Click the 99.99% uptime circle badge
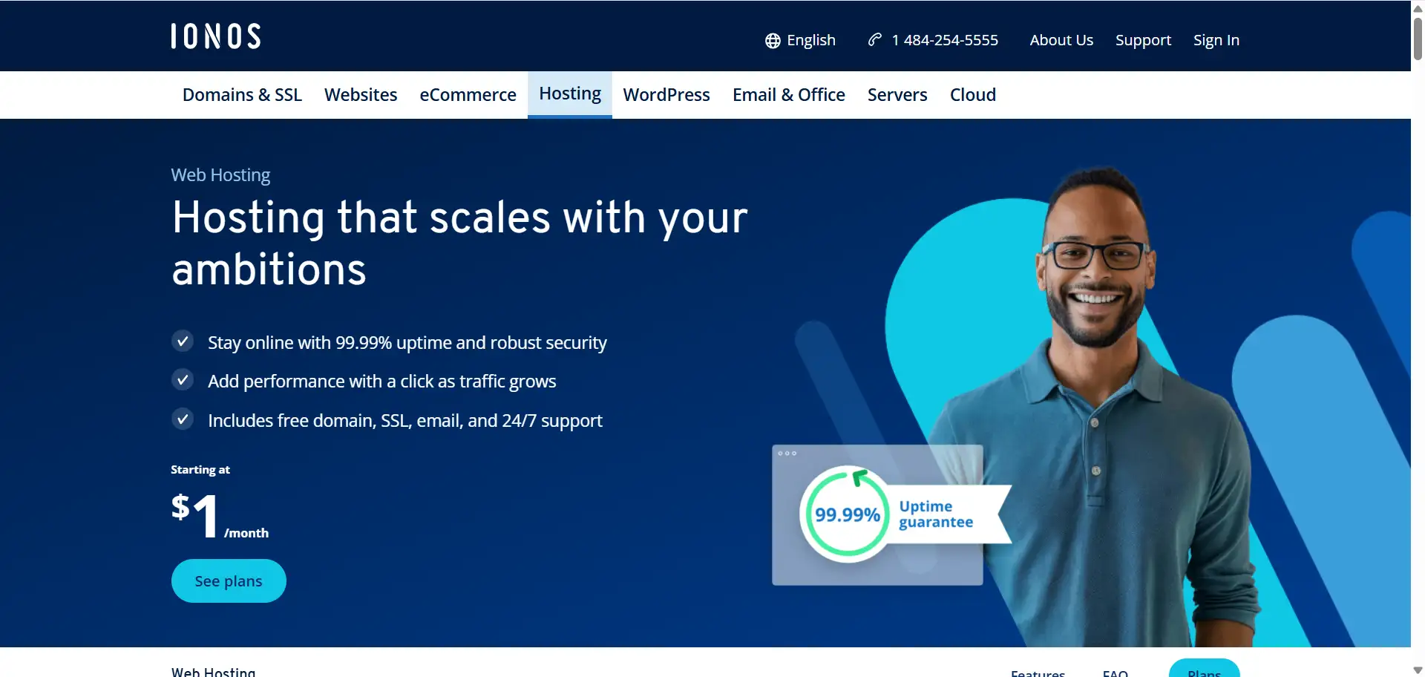This screenshot has height=677, width=1425. pos(847,514)
